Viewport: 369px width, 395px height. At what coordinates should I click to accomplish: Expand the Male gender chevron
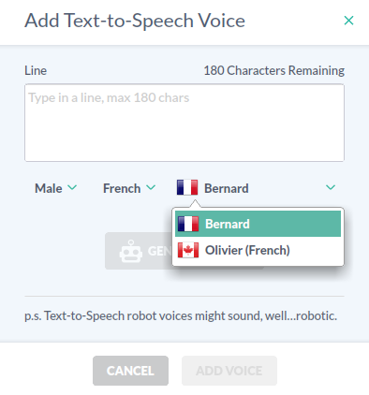coord(72,187)
